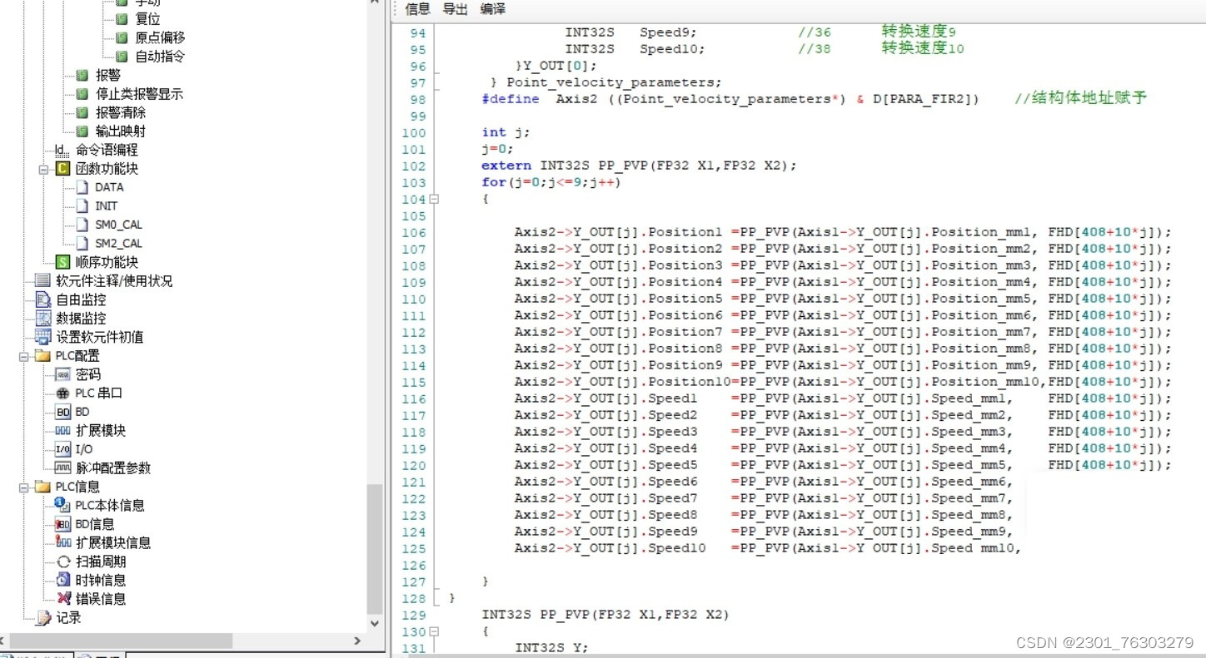Collapse the 函数功能块 tree node
This screenshot has height=658, width=1206.
(x=43, y=169)
